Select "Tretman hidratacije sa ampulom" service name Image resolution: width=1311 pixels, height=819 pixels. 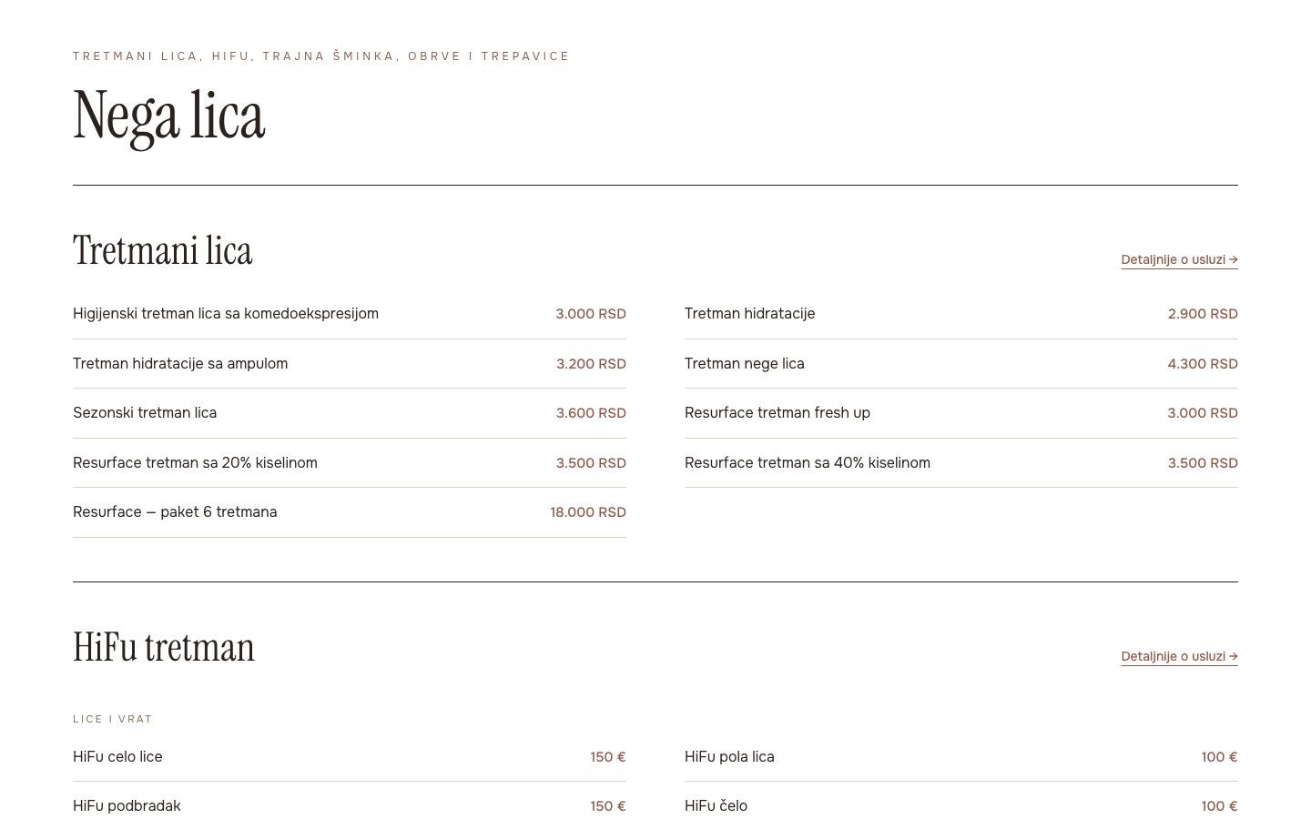tap(180, 364)
